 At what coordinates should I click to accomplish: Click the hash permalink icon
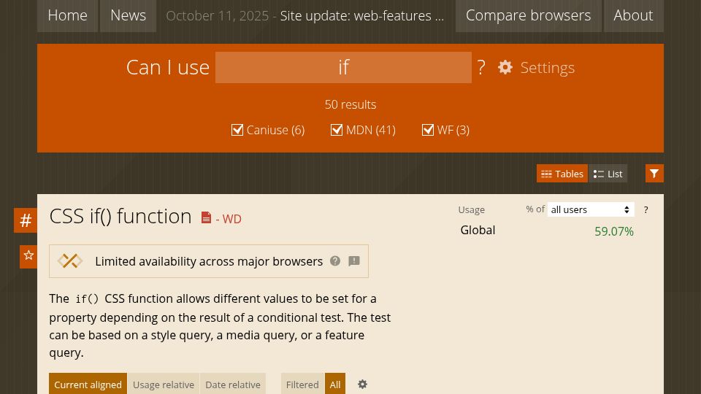(26, 220)
